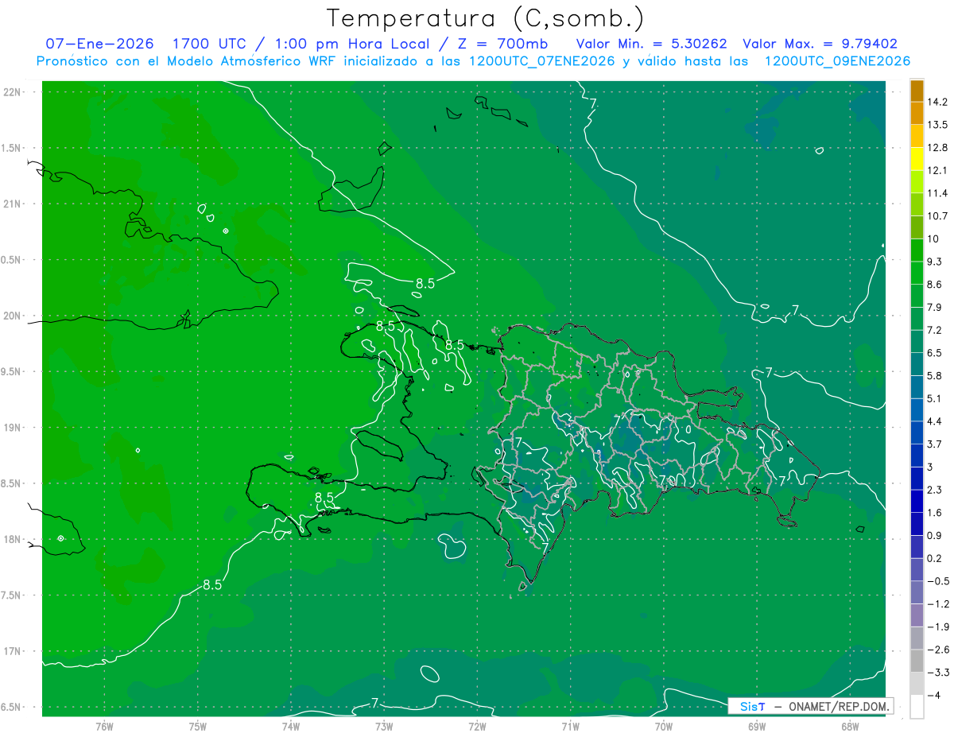954x737 pixels.
Task: Click the 5.1 value on the color scale
Action: point(935,398)
